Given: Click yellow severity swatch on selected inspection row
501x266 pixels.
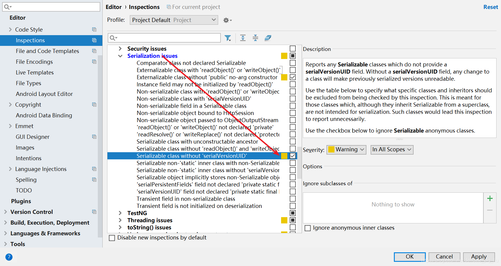Looking at the screenshot, I should pyautogui.click(x=284, y=156).
